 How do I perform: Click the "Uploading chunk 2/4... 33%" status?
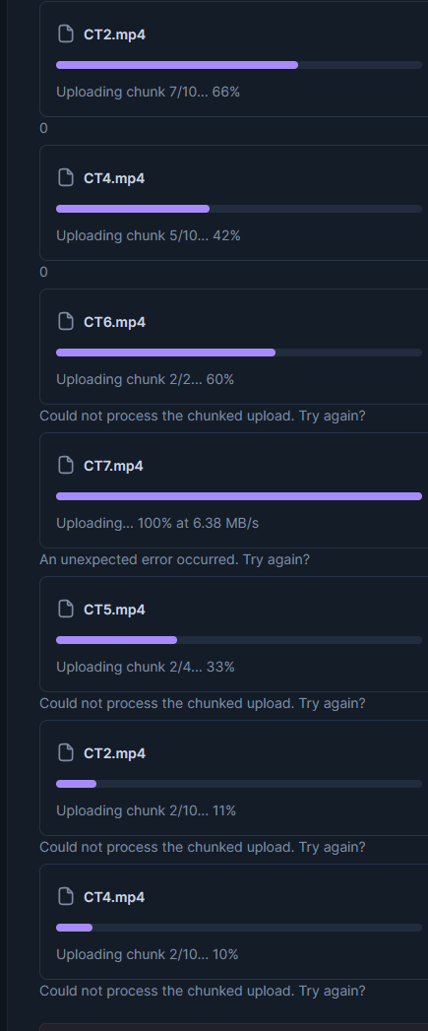(x=146, y=667)
